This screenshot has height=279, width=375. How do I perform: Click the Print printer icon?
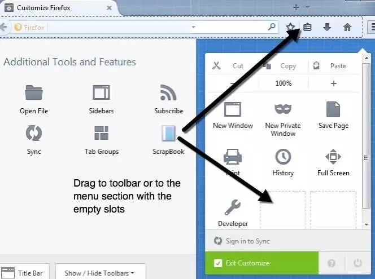point(233,157)
